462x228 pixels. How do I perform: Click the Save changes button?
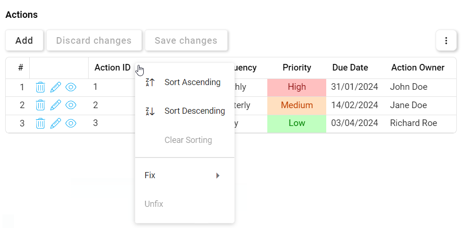[186, 40]
